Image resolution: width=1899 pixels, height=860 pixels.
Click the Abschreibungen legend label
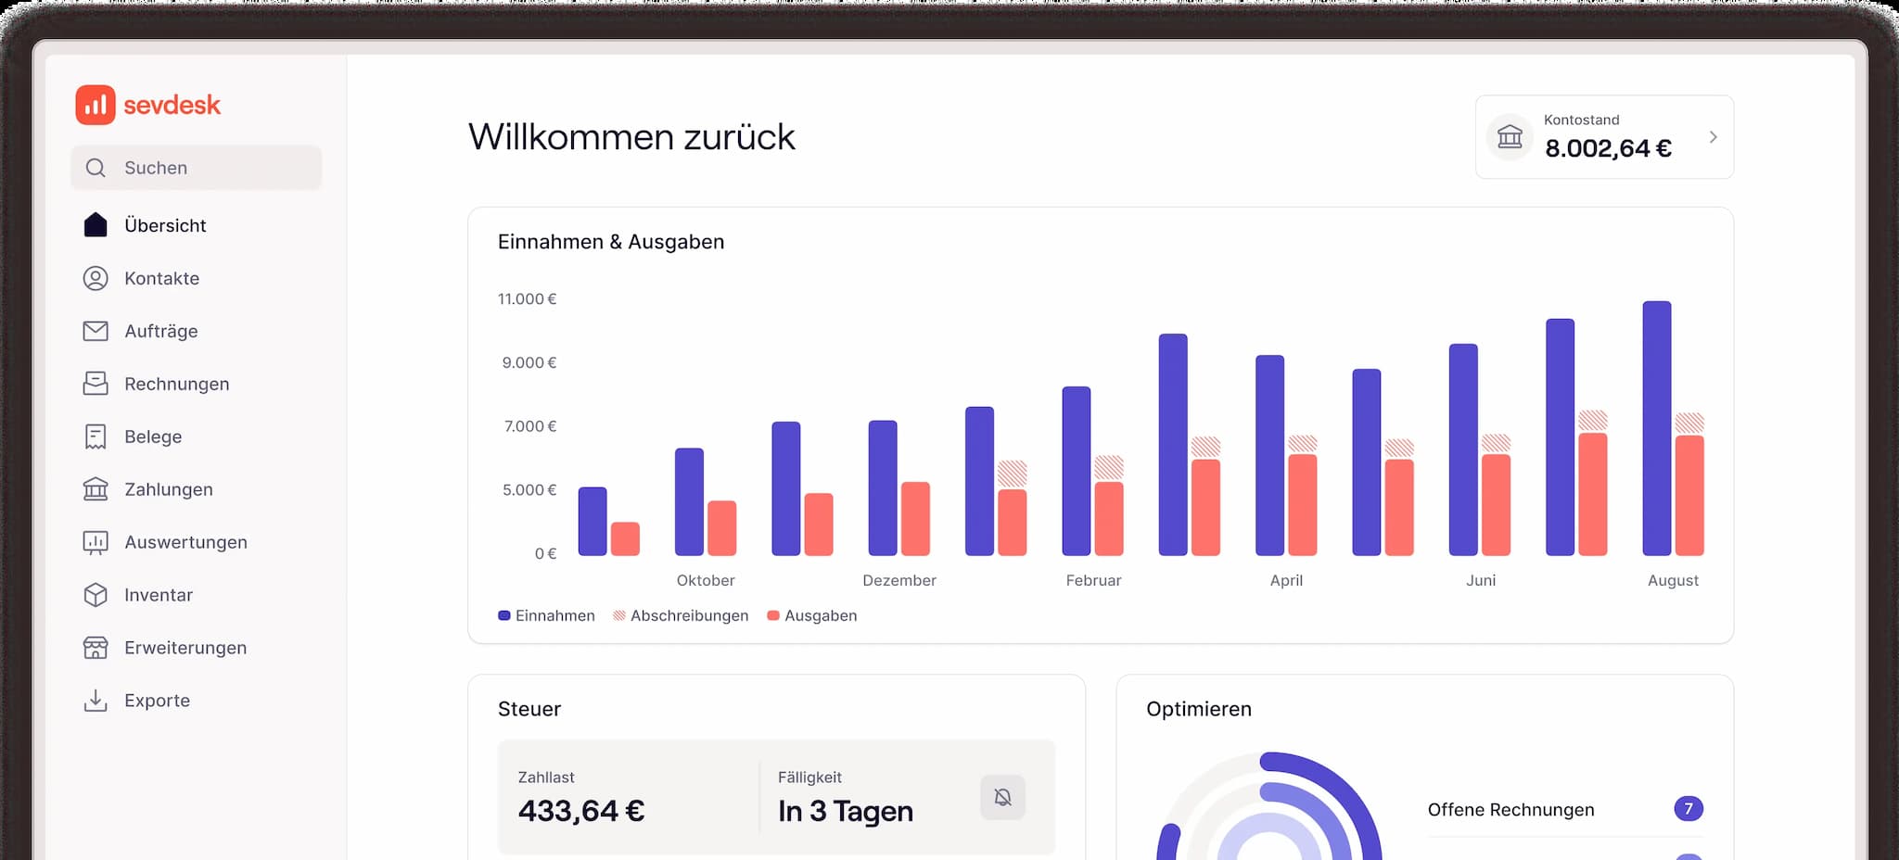point(690,615)
